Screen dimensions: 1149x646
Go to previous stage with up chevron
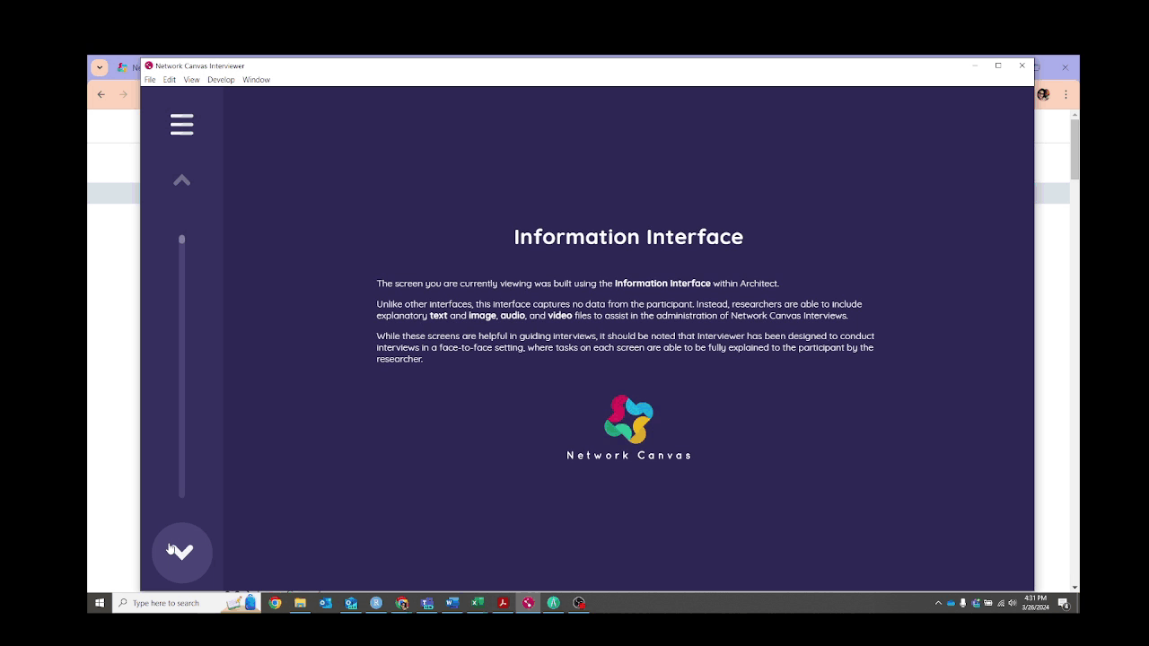[x=181, y=180]
